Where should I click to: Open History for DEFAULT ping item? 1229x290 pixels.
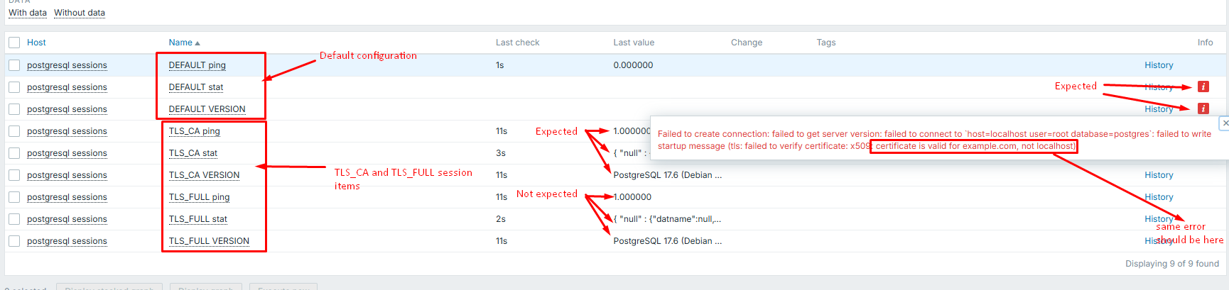[1158, 65]
